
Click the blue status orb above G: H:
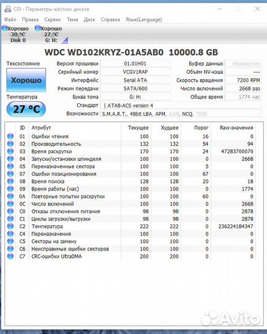pyautogui.click(x=38, y=28)
